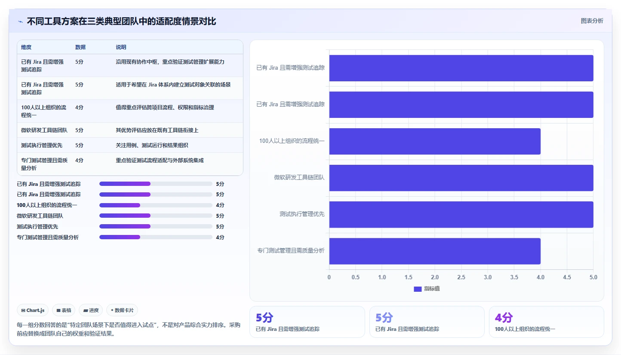The height and width of the screenshot is (355, 621).
Task: Click the 5分 value beside the 测试执行管理优先 progress bar
Action: [x=220, y=227]
